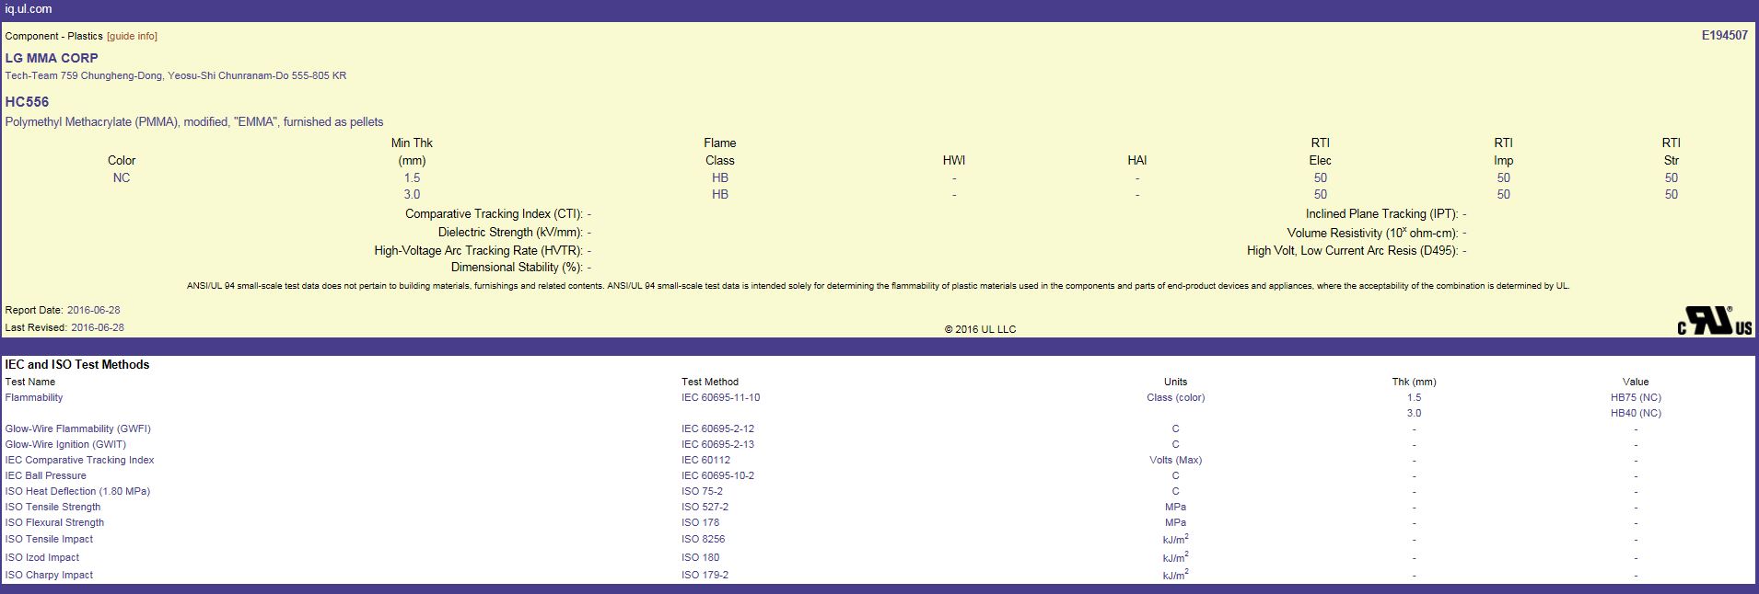Open Glow-Wire Flammability (GWFI) test link
The image size is (1759, 594).
coord(78,428)
